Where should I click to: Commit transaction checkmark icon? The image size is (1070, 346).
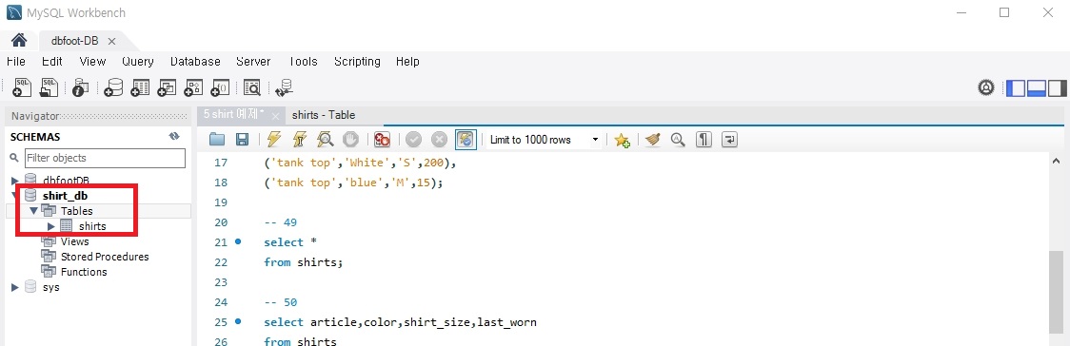click(413, 140)
